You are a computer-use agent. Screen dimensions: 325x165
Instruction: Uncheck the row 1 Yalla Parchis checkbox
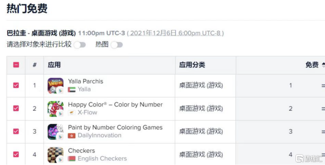(x=16, y=85)
